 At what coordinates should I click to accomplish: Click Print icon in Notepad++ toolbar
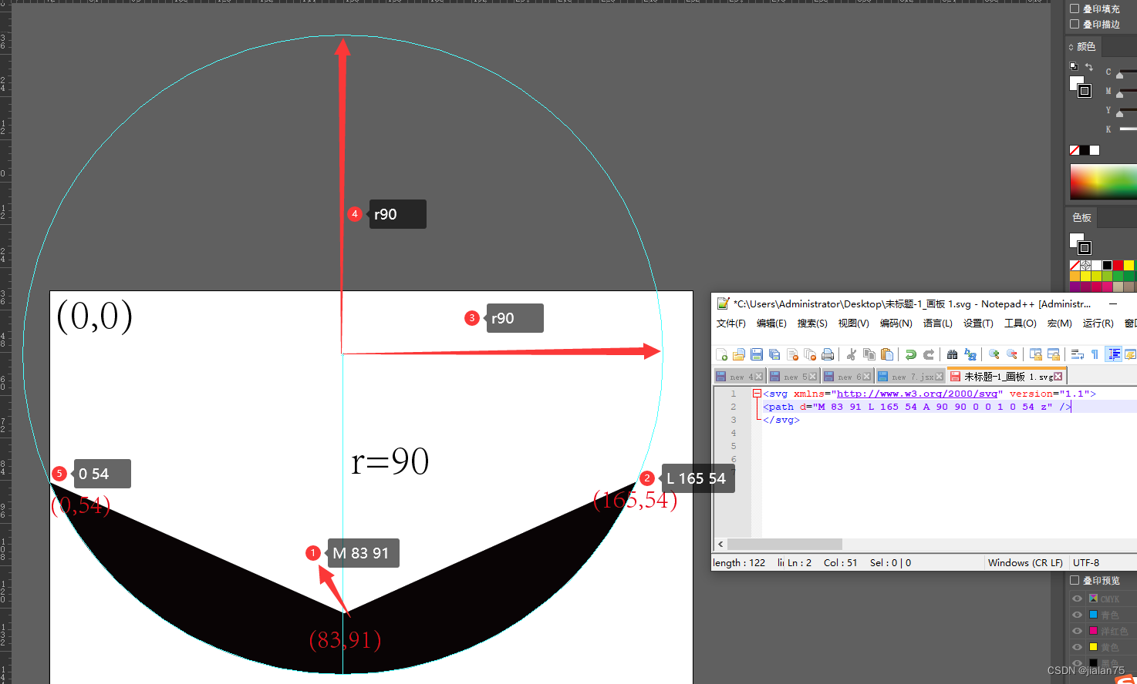coord(828,354)
